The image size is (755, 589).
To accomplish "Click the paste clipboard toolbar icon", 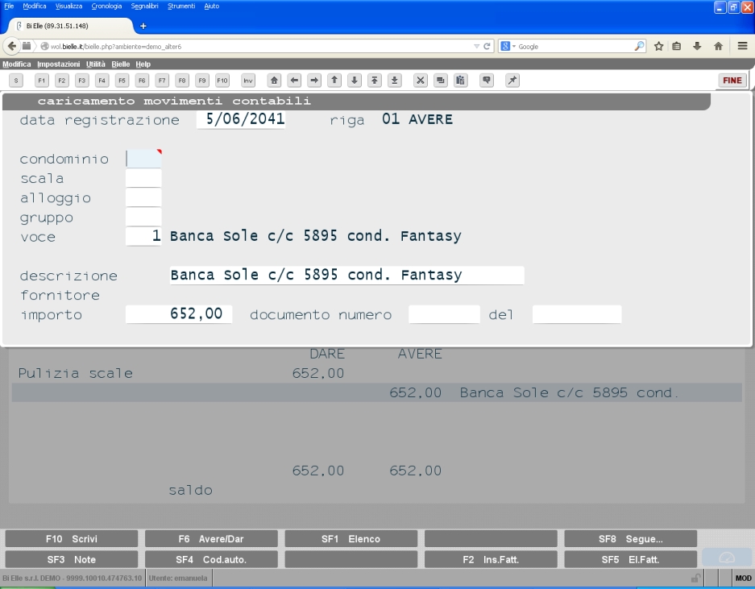I will coord(460,81).
